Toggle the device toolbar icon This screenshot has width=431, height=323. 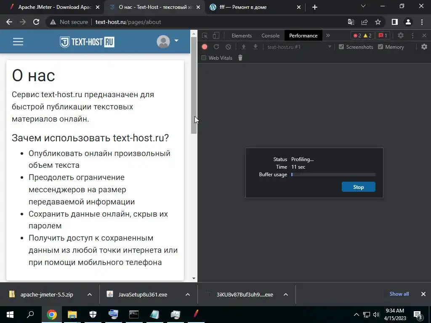click(x=216, y=35)
